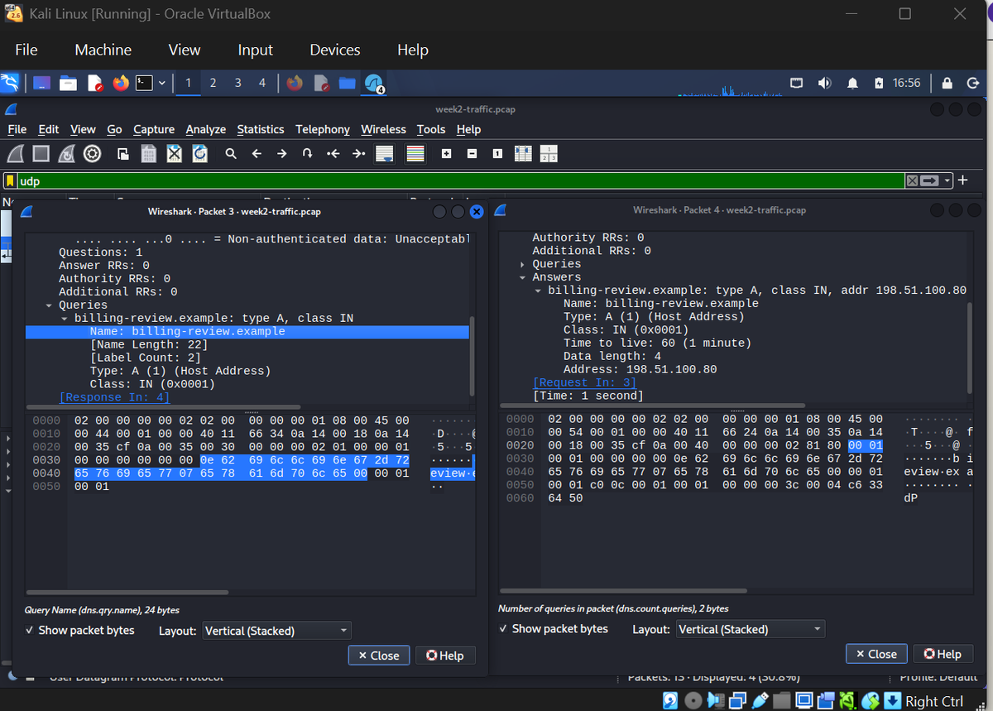
Task: Uncheck Show packet bytes in Packet 3
Action: (x=79, y=631)
